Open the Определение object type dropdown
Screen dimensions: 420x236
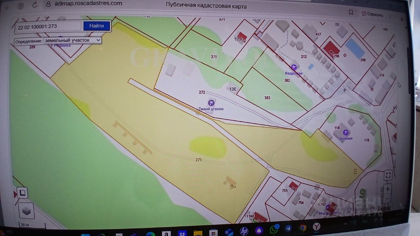tap(73, 40)
